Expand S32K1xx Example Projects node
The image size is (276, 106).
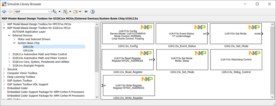[9, 66]
